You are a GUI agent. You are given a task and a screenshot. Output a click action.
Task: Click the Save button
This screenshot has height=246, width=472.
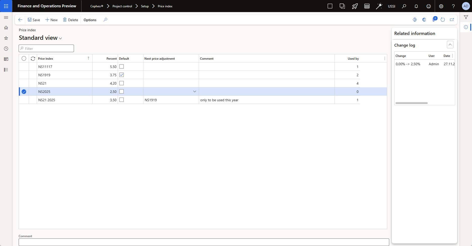coord(34,20)
